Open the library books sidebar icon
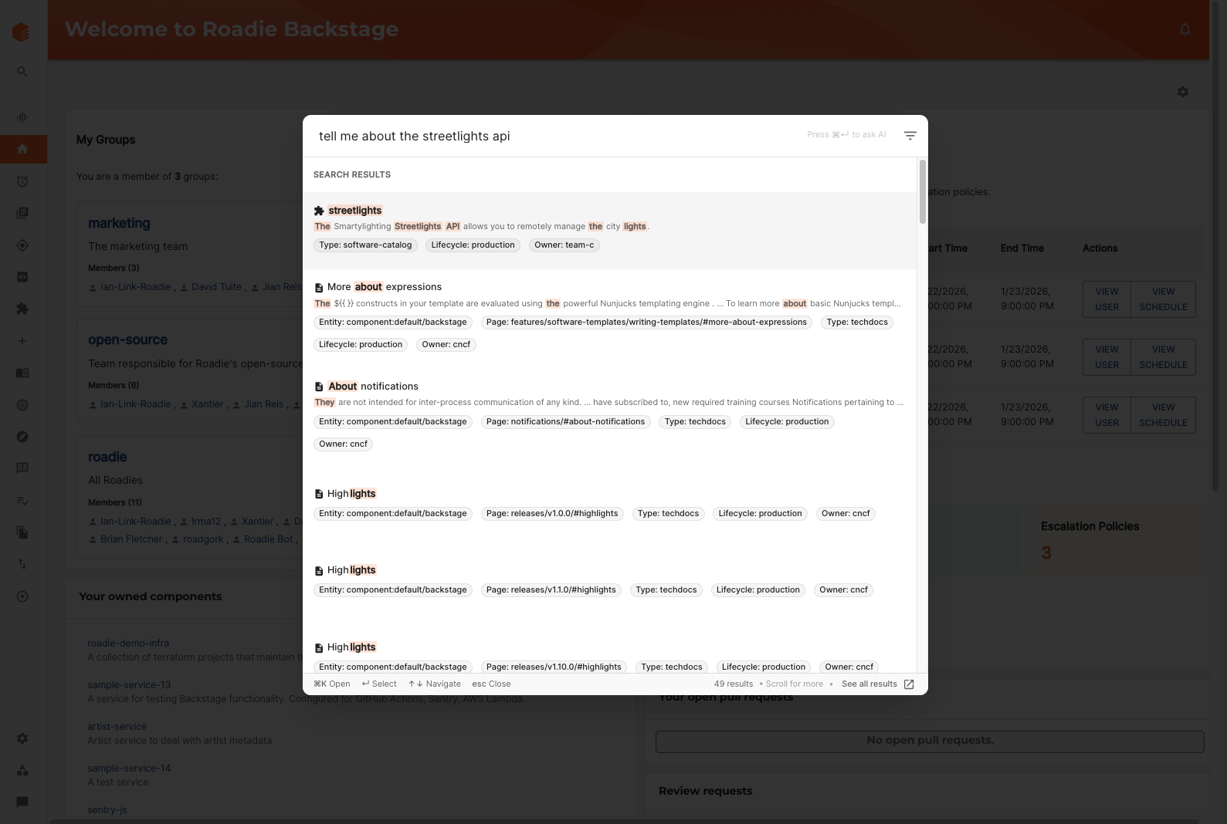 point(22,213)
